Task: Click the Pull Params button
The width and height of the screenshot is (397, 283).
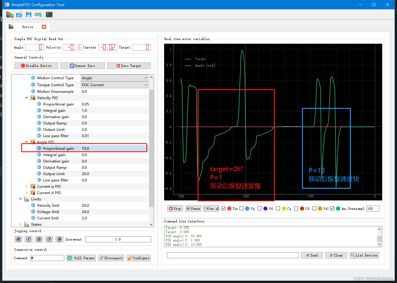Action: [x=81, y=258]
